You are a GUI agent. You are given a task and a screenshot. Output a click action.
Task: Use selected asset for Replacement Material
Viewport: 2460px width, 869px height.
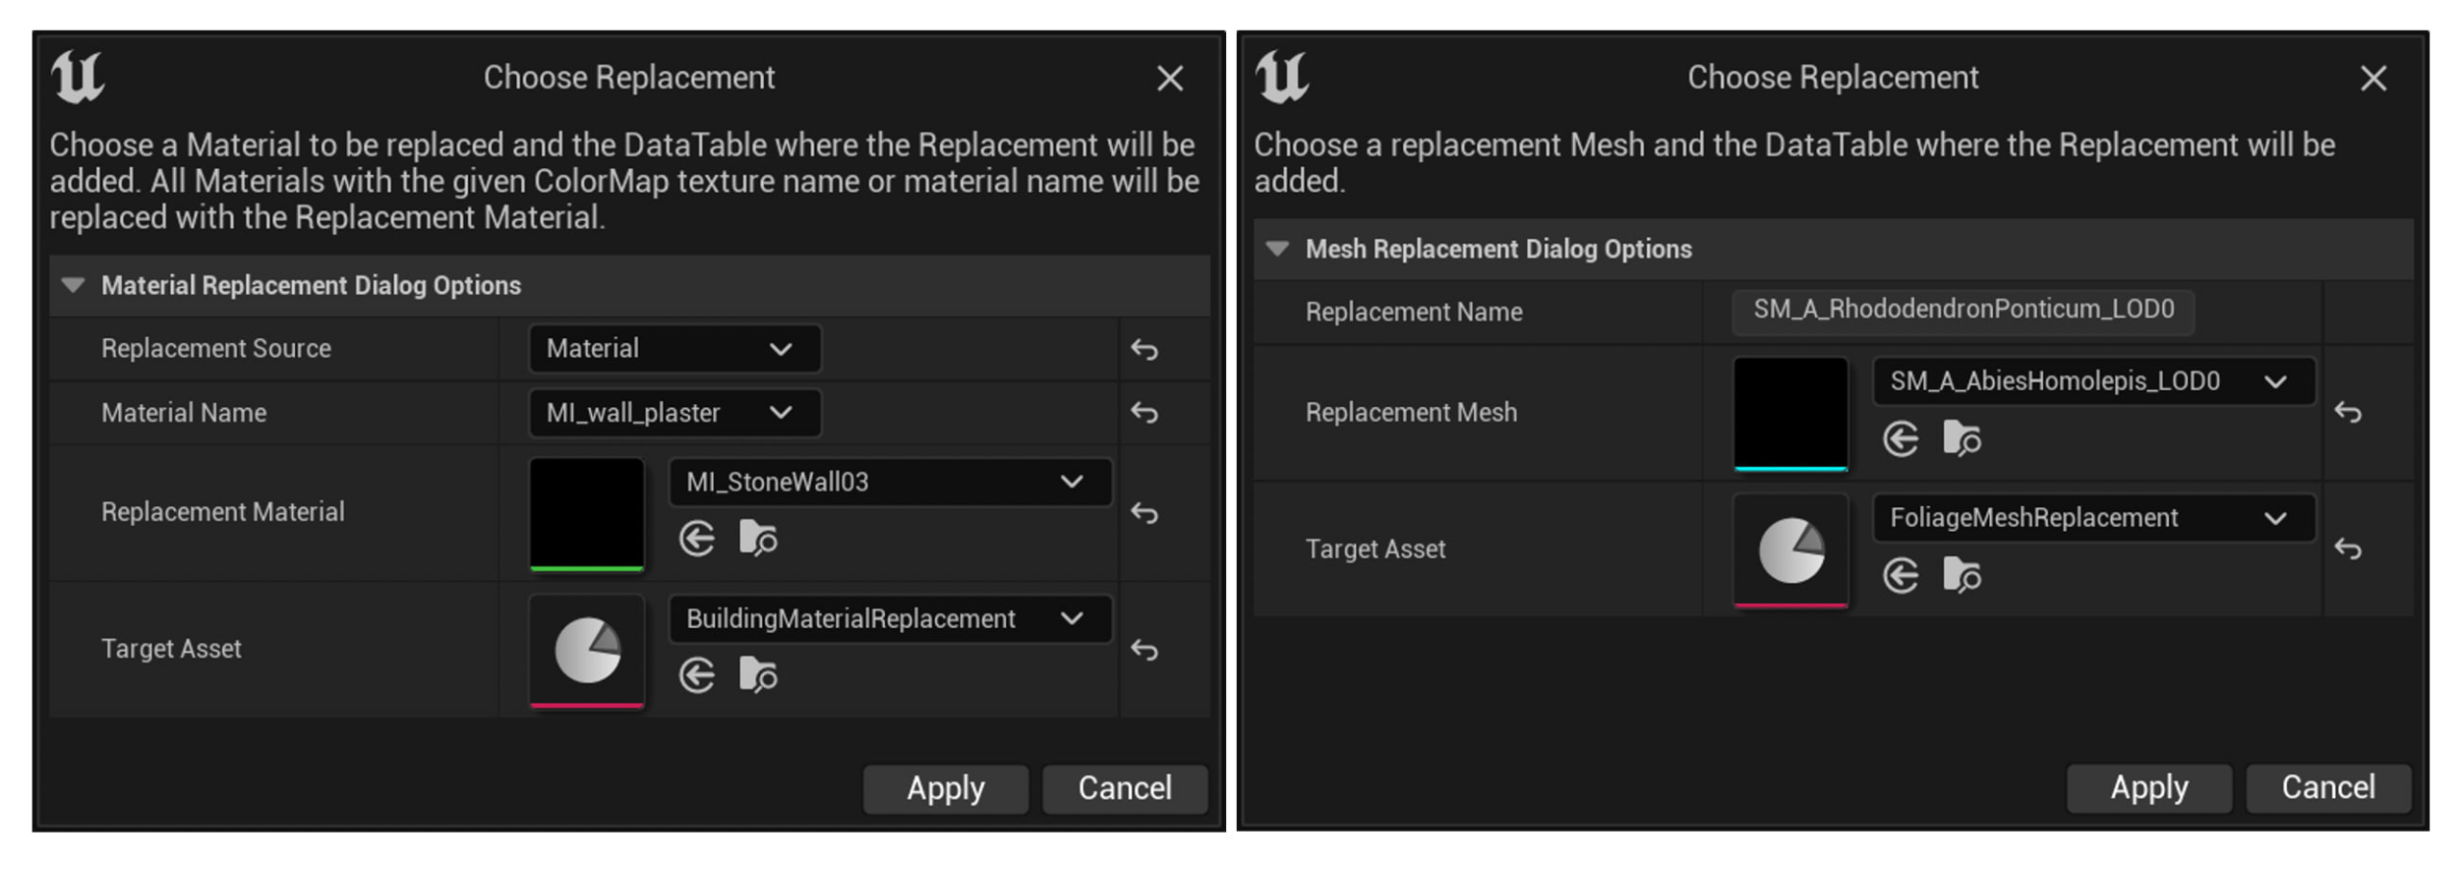[697, 539]
